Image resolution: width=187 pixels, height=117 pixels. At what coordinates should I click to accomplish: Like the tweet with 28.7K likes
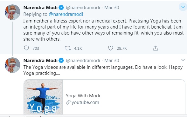click(111, 48)
